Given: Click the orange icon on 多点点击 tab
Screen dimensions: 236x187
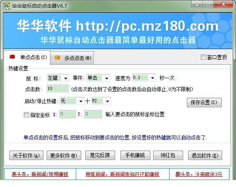Looking at the screenshot, I should click(57, 58).
